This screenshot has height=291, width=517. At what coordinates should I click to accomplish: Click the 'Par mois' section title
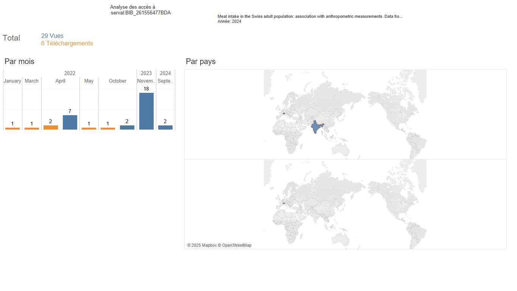[x=19, y=61]
